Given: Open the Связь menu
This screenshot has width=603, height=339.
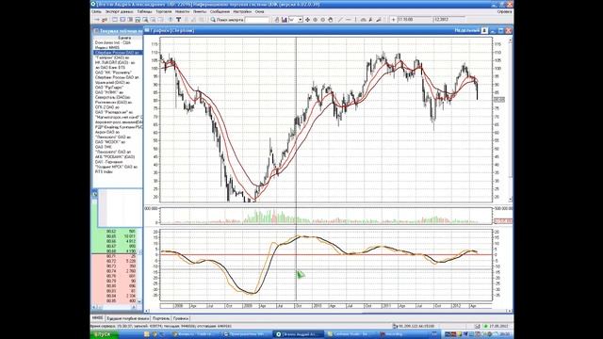Looking at the screenshot, I should click(96, 11).
